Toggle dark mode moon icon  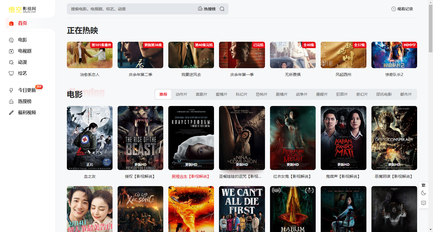pyautogui.click(x=424, y=193)
